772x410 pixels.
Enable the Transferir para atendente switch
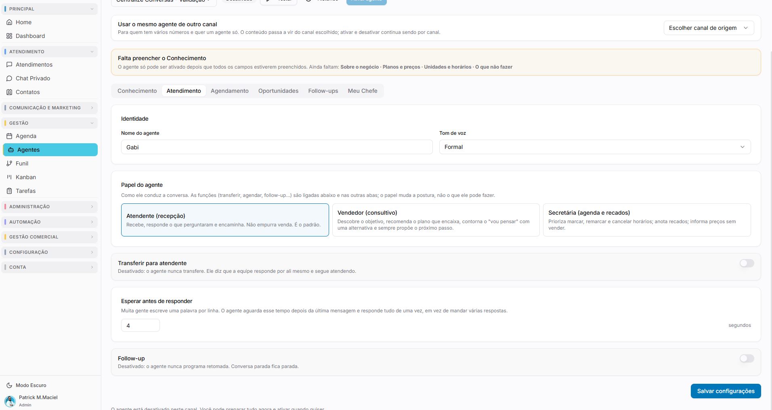[x=747, y=263]
